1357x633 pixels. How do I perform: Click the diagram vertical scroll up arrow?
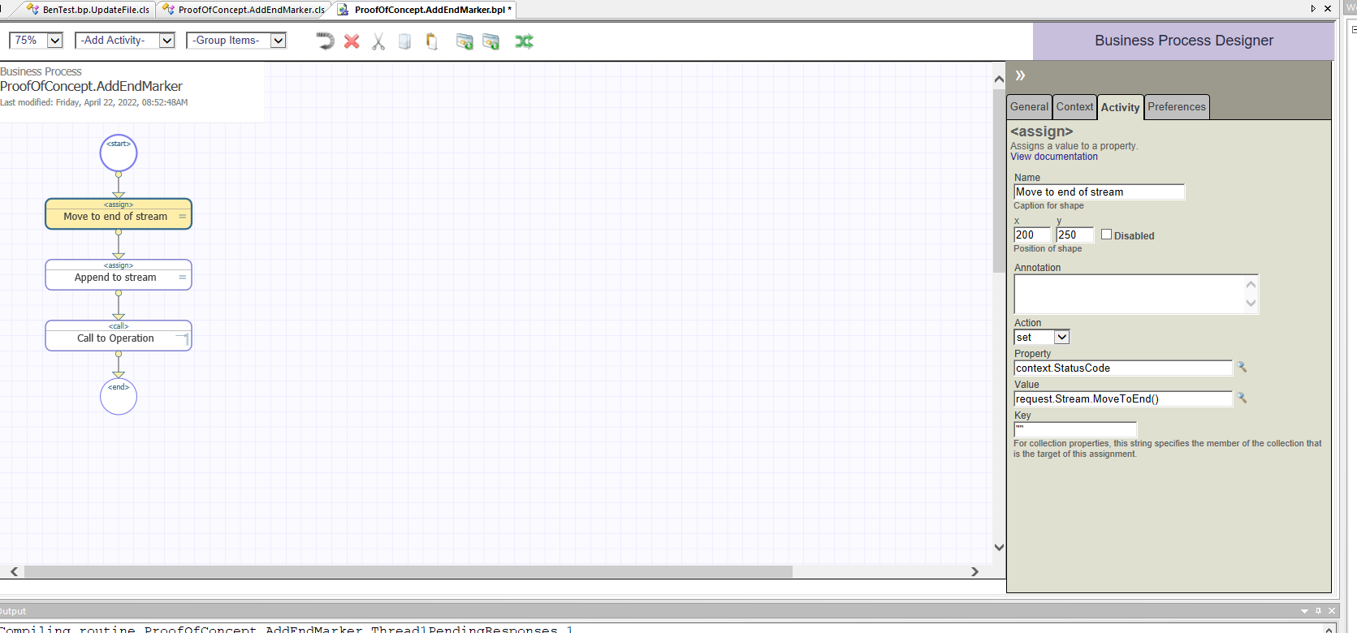pyautogui.click(x=999, y=79)
